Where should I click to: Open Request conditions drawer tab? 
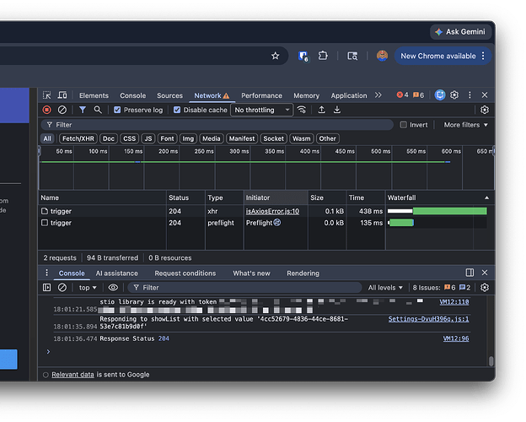coord(185,273)
